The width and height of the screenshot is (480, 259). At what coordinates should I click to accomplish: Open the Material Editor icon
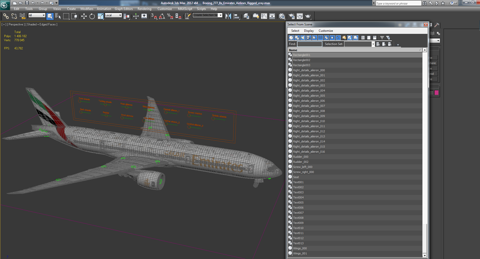click(282, 16)
